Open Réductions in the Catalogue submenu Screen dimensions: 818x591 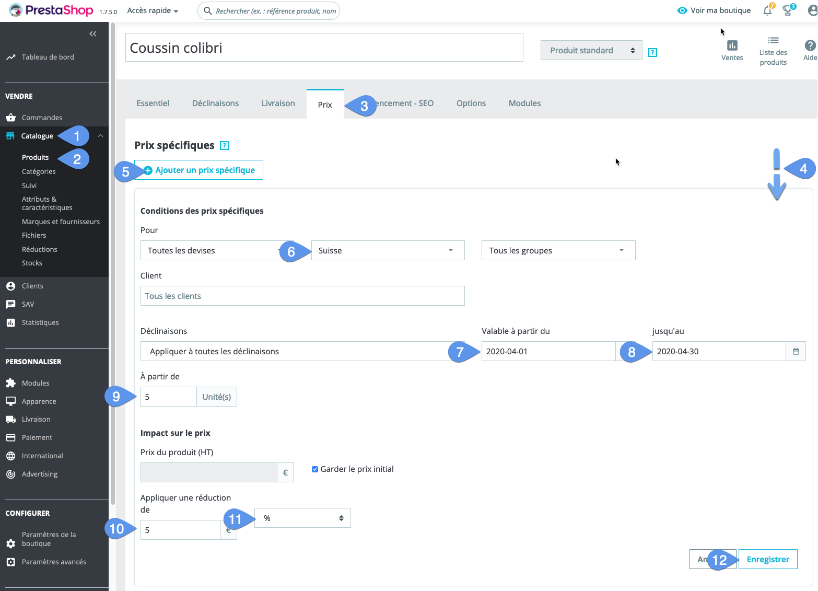pos(40,249)
